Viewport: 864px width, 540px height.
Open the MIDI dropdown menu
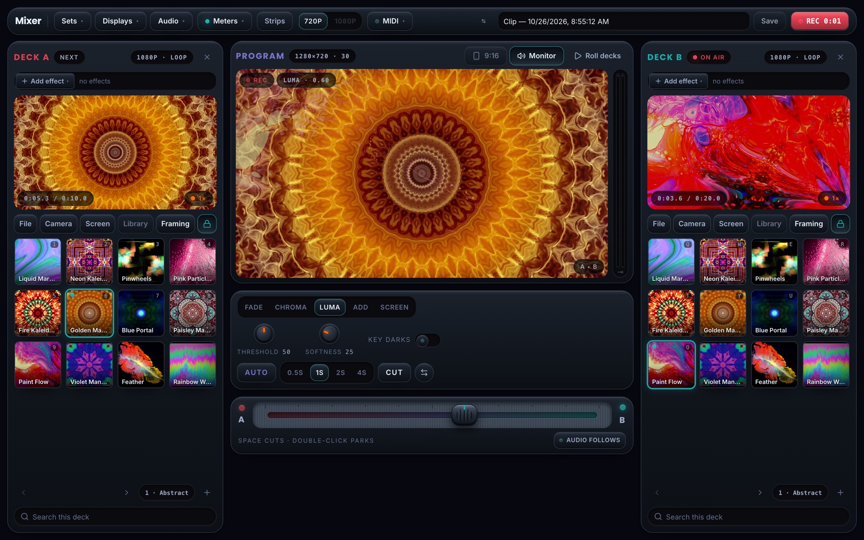pos(390,21)
